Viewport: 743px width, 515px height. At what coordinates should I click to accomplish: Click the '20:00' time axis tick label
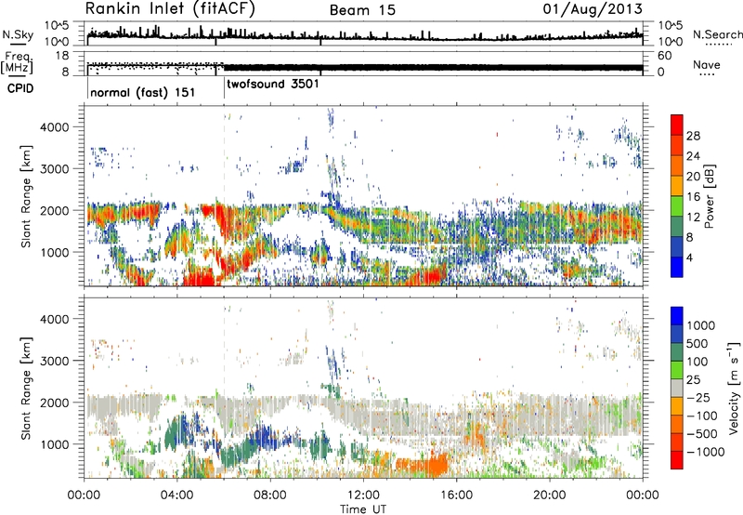(550, 495)
